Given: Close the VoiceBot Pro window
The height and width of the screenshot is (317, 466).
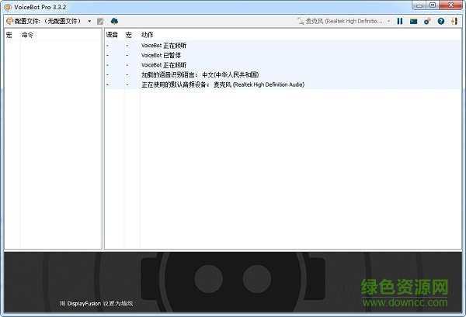Looking at the screenshot, I should 450,5.
